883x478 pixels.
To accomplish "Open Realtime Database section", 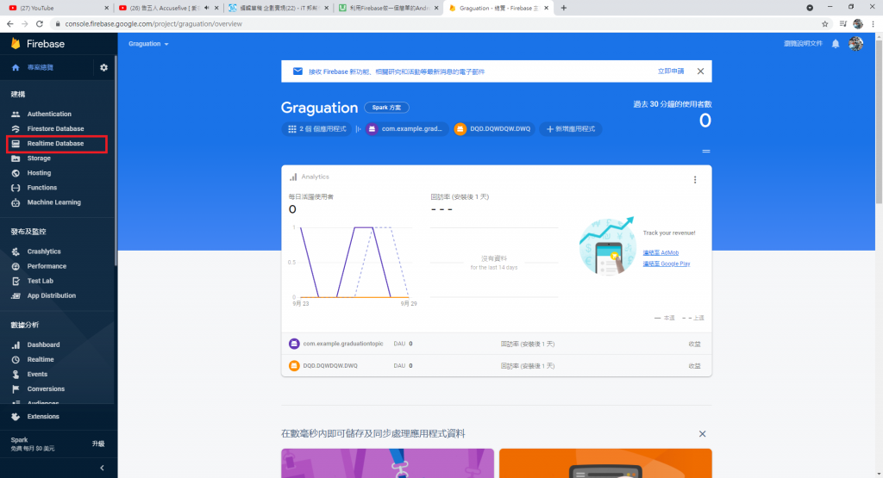I will [x=55, y=143].
